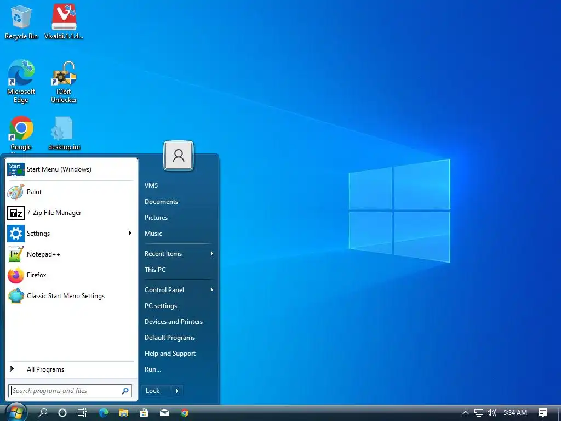Select the Microsoft Edge desktop shortcut
561x421 pixels.
click(21, 82)
